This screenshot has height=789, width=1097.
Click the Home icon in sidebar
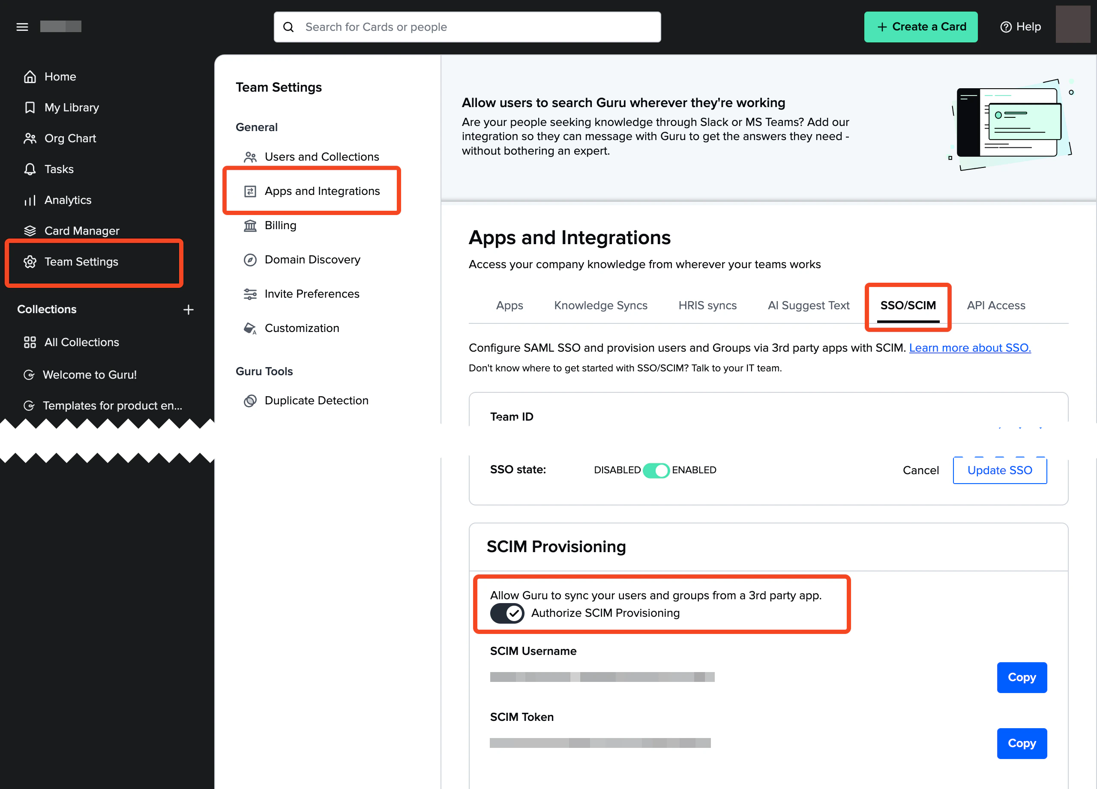point(30,77)
